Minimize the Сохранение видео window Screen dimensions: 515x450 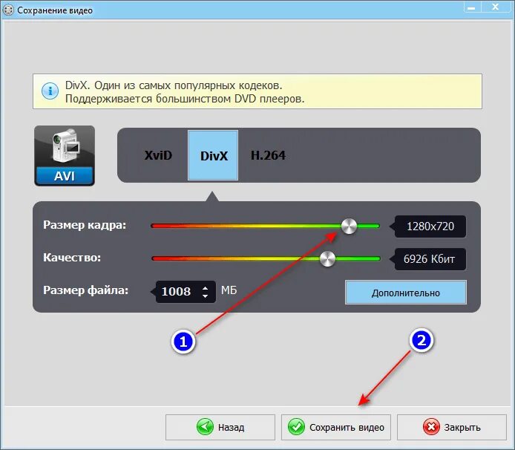[472, 7]
